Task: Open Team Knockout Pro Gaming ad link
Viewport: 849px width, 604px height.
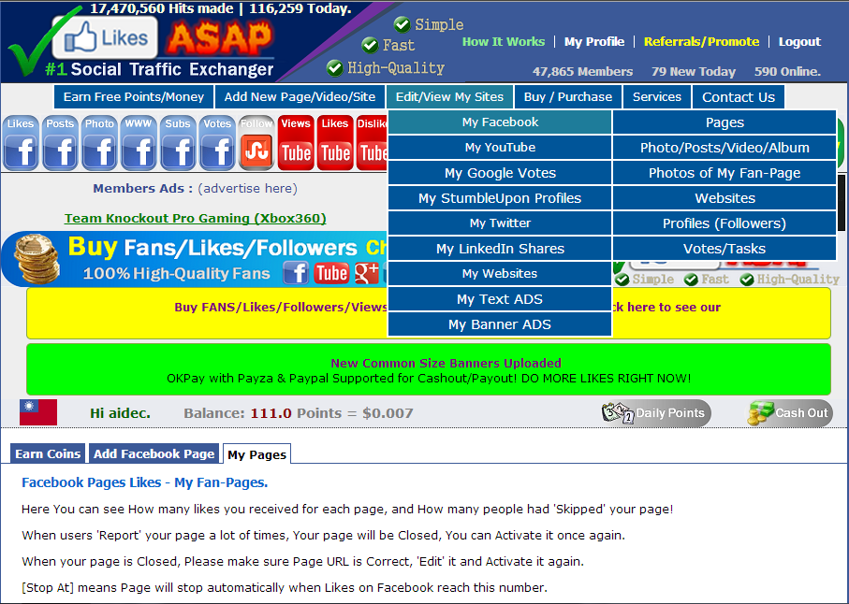Action: tap(195, 218)
